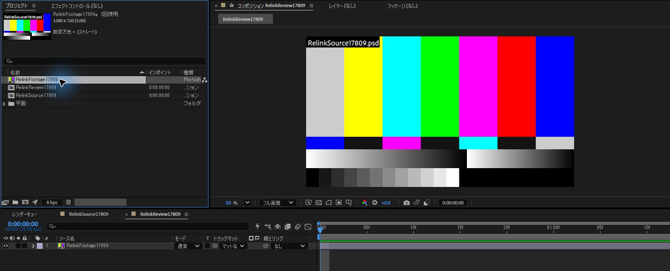670x271 pixels.
Task: Select RelinkSource17809 composition in Project list
Action: (x=36, y=95)
